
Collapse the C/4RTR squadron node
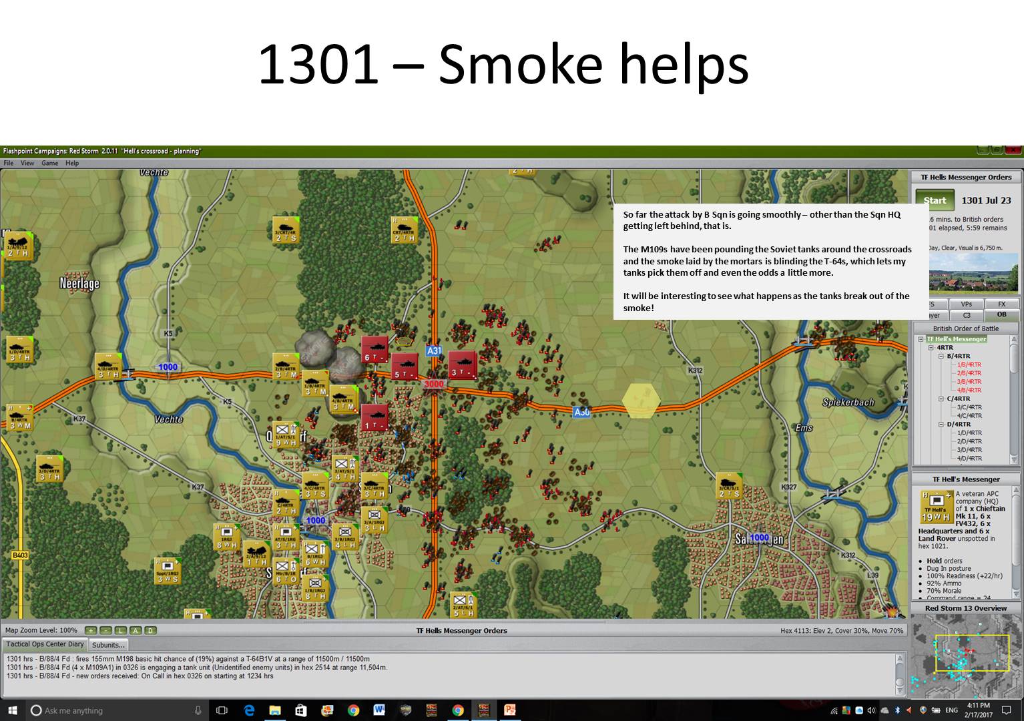tap(941, 399)
